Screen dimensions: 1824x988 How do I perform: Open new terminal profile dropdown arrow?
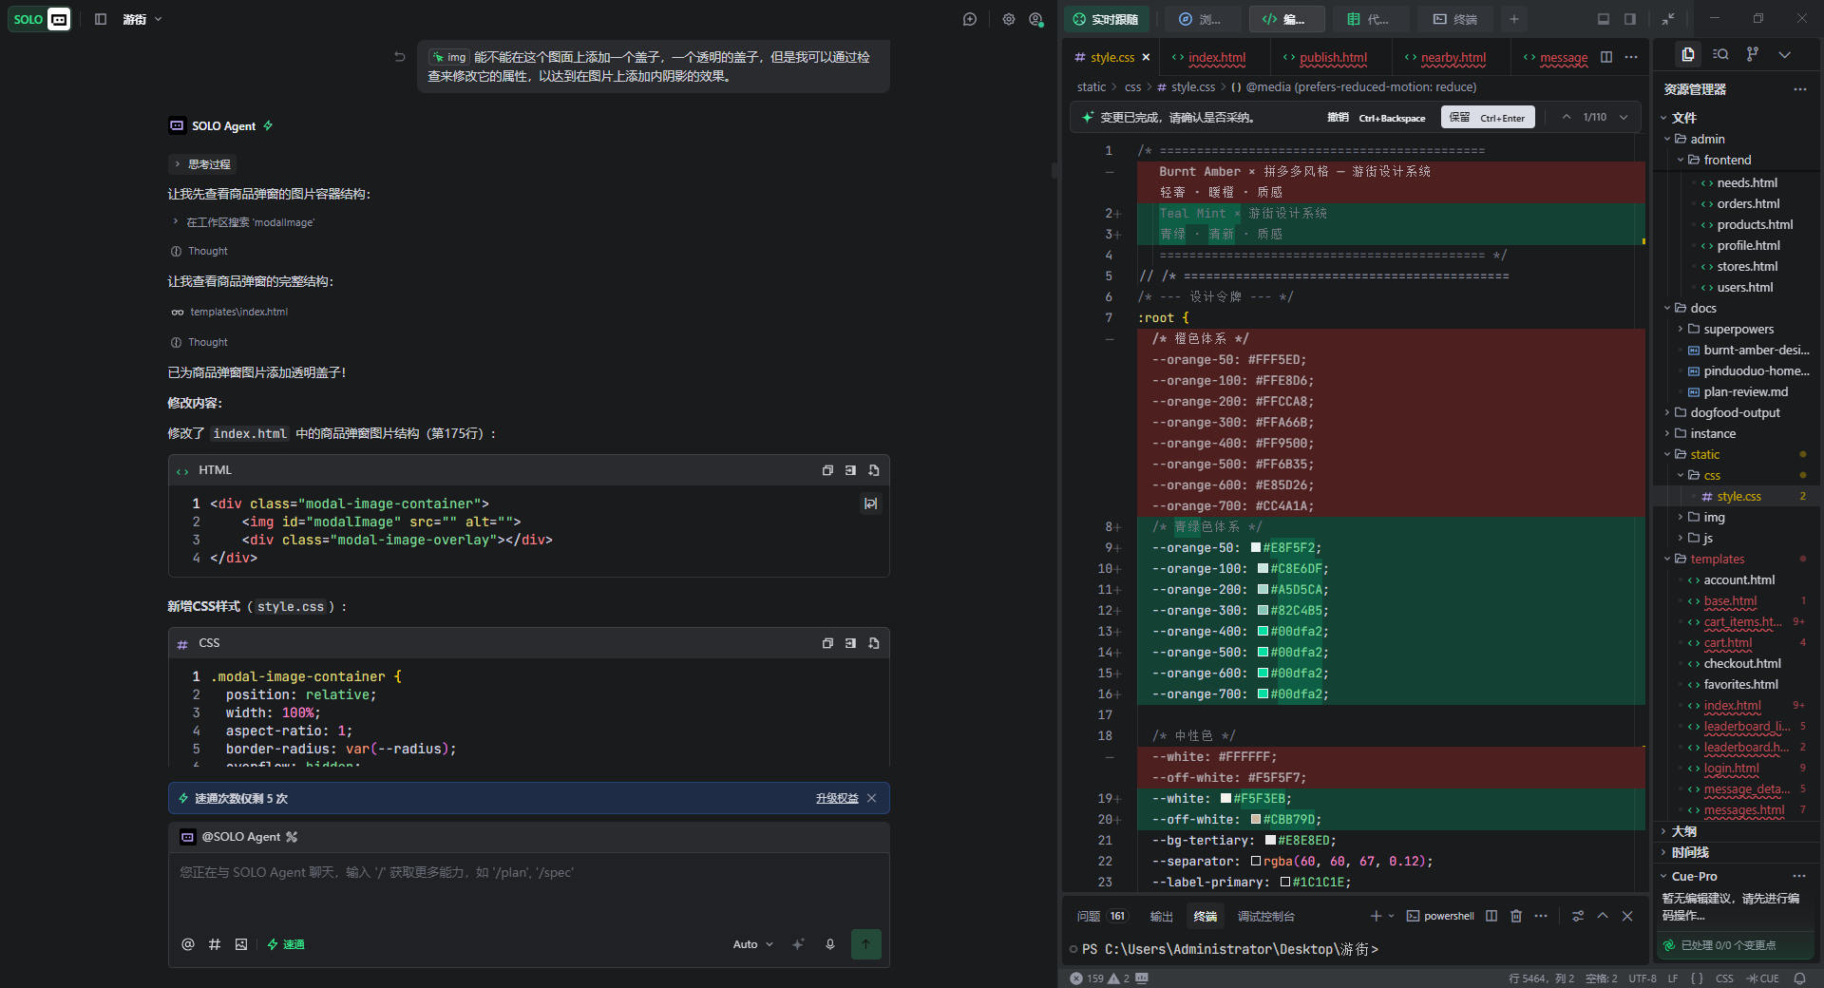(x=1392, y=916)
